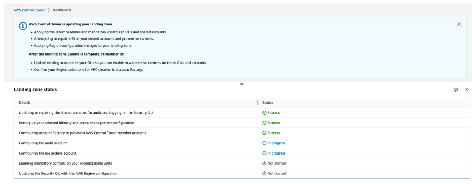472x184 pixels.
Task: Click the Not started icon for Security OU update
Action: tap(264, 173)
